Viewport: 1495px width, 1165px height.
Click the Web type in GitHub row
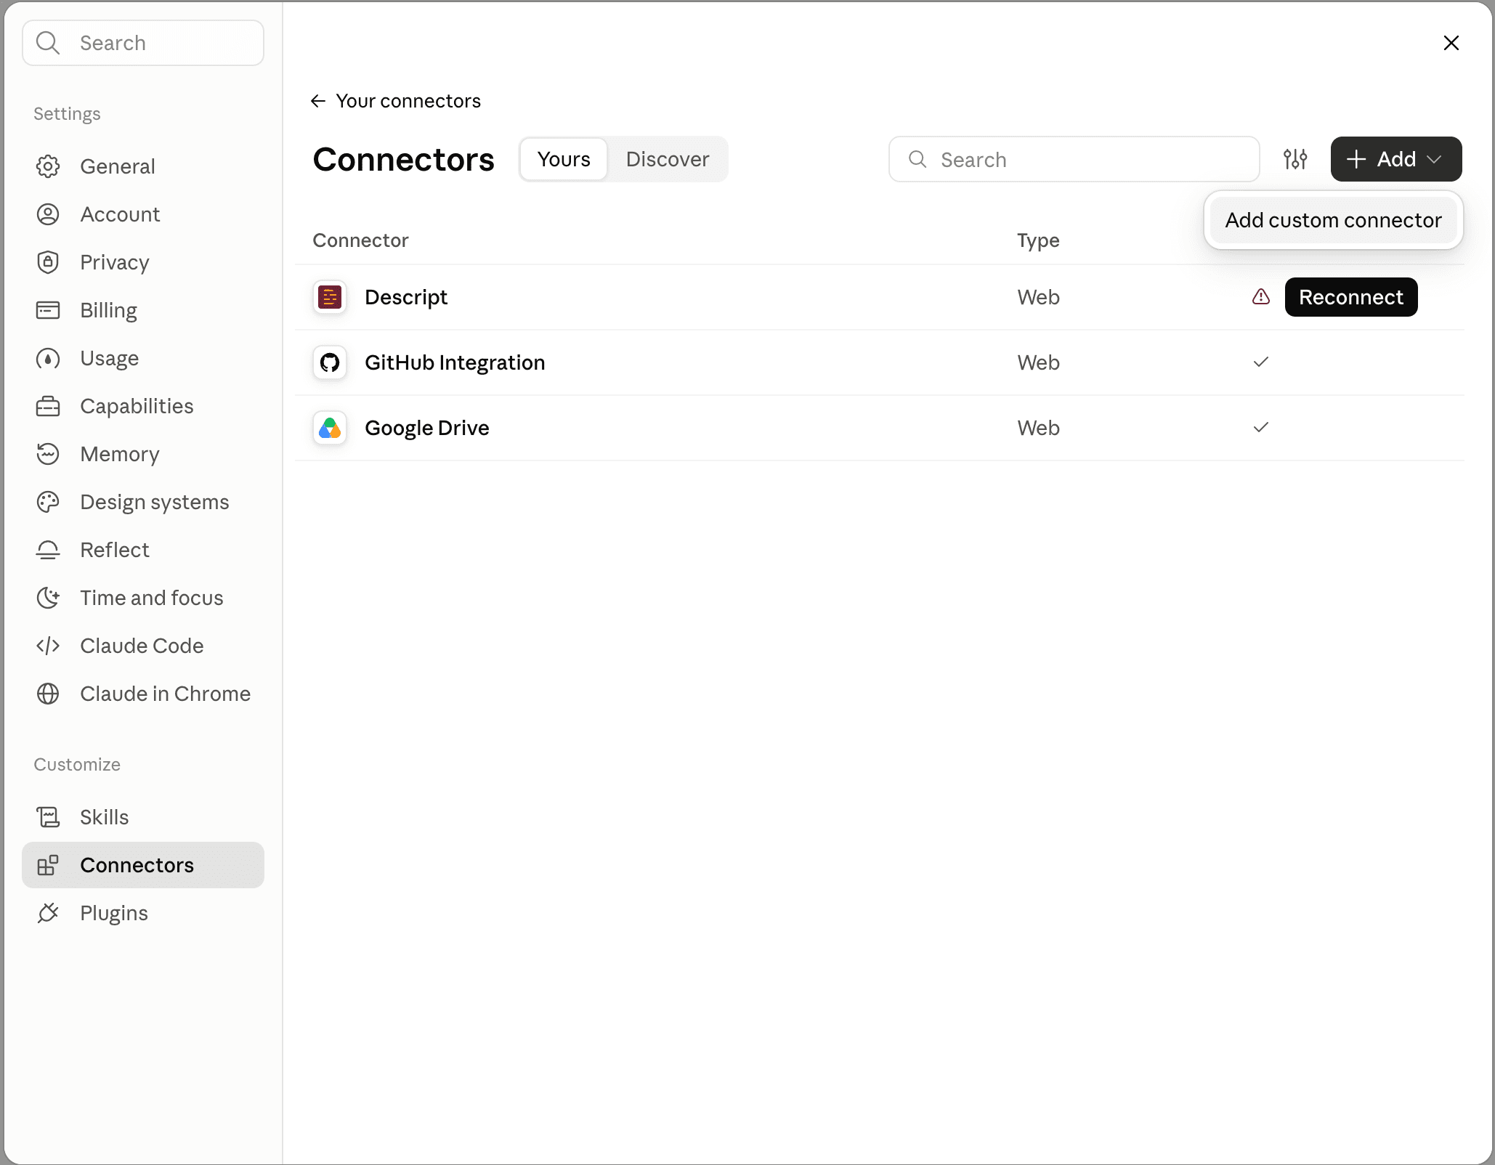coord(1038,362)
